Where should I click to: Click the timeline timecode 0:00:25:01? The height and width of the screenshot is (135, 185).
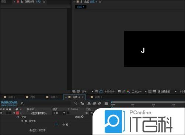9,102
